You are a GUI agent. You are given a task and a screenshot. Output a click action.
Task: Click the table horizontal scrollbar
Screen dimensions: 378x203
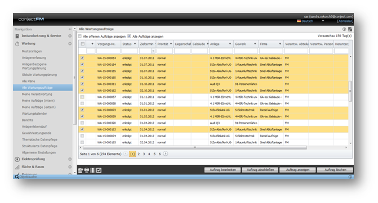coord(195,147)
